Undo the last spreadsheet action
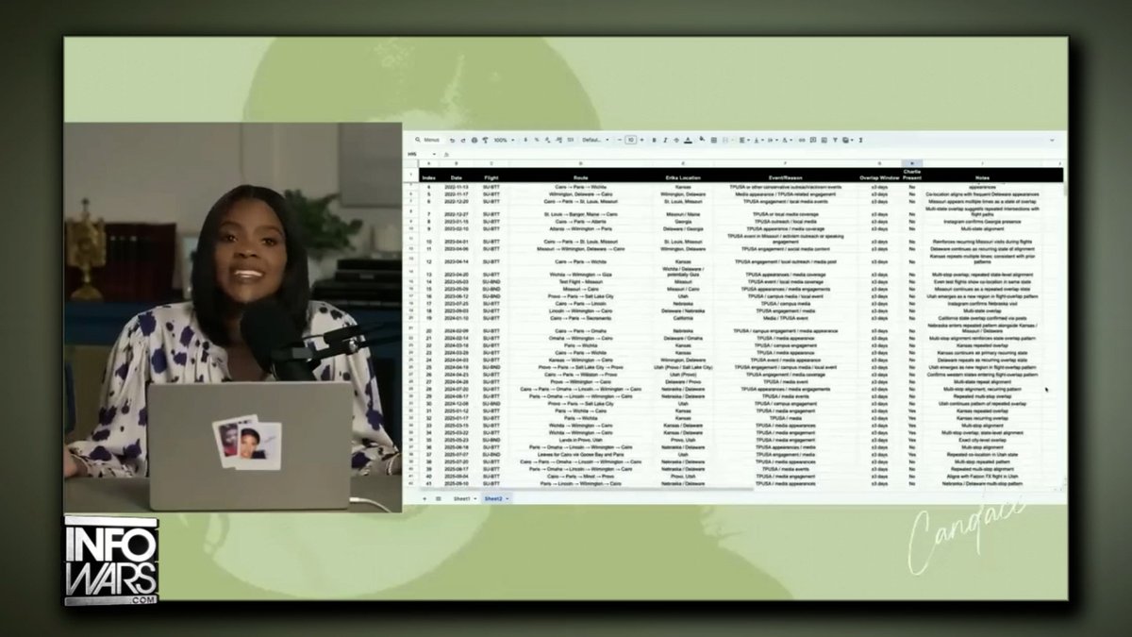 coord(452,141)
